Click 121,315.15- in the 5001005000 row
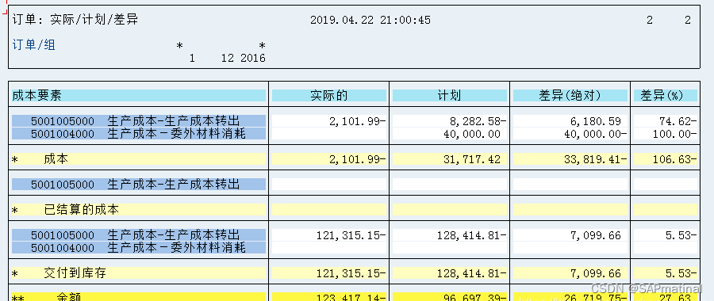Image resolution: width=714 pixels, height=301 pixels. click(x=351, y=235)
